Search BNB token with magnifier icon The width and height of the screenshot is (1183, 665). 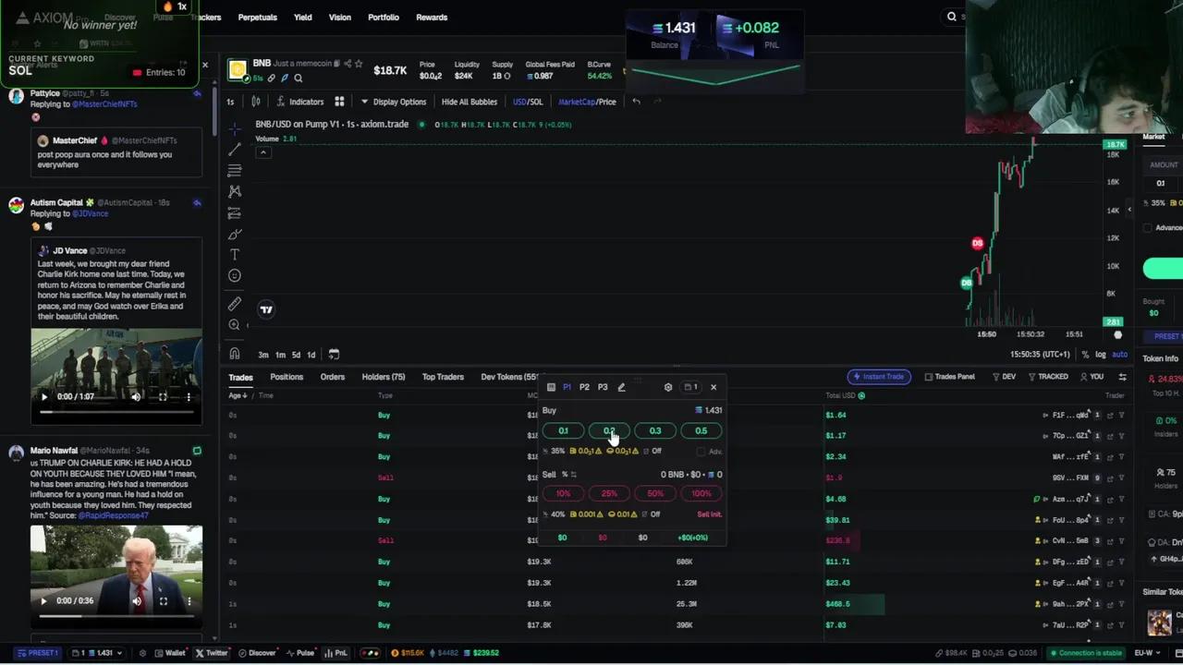(x=298, y=79)
